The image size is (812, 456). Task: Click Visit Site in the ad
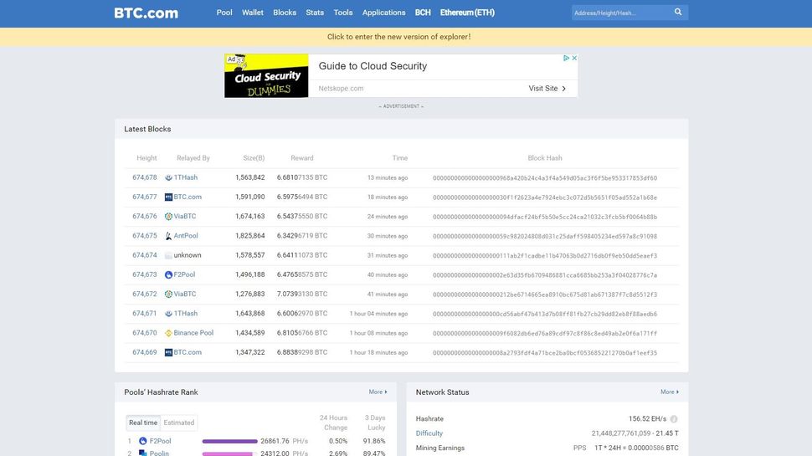point(547,89)
